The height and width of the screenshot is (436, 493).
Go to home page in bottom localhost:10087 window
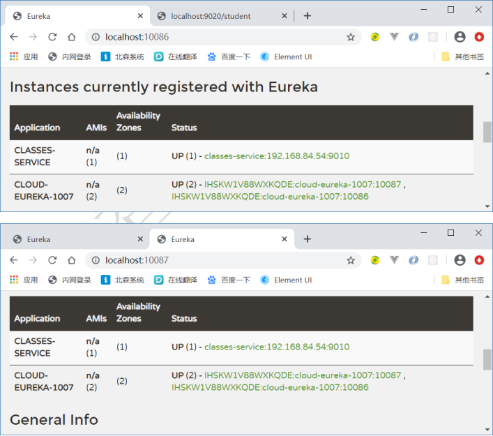coord(72,260)
